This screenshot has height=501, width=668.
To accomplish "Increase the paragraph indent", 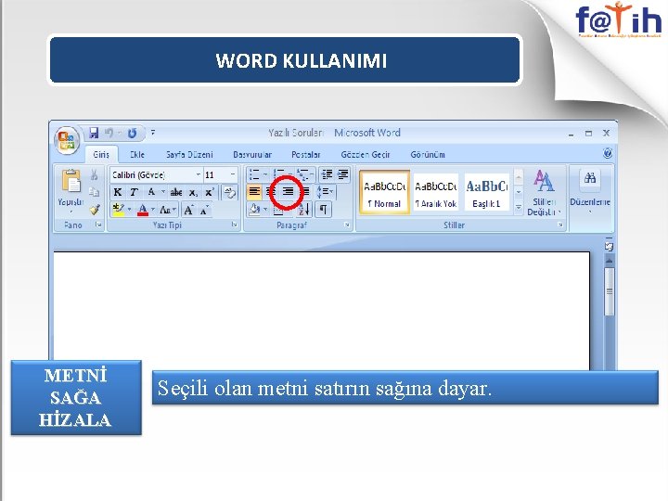I will 343,174.
